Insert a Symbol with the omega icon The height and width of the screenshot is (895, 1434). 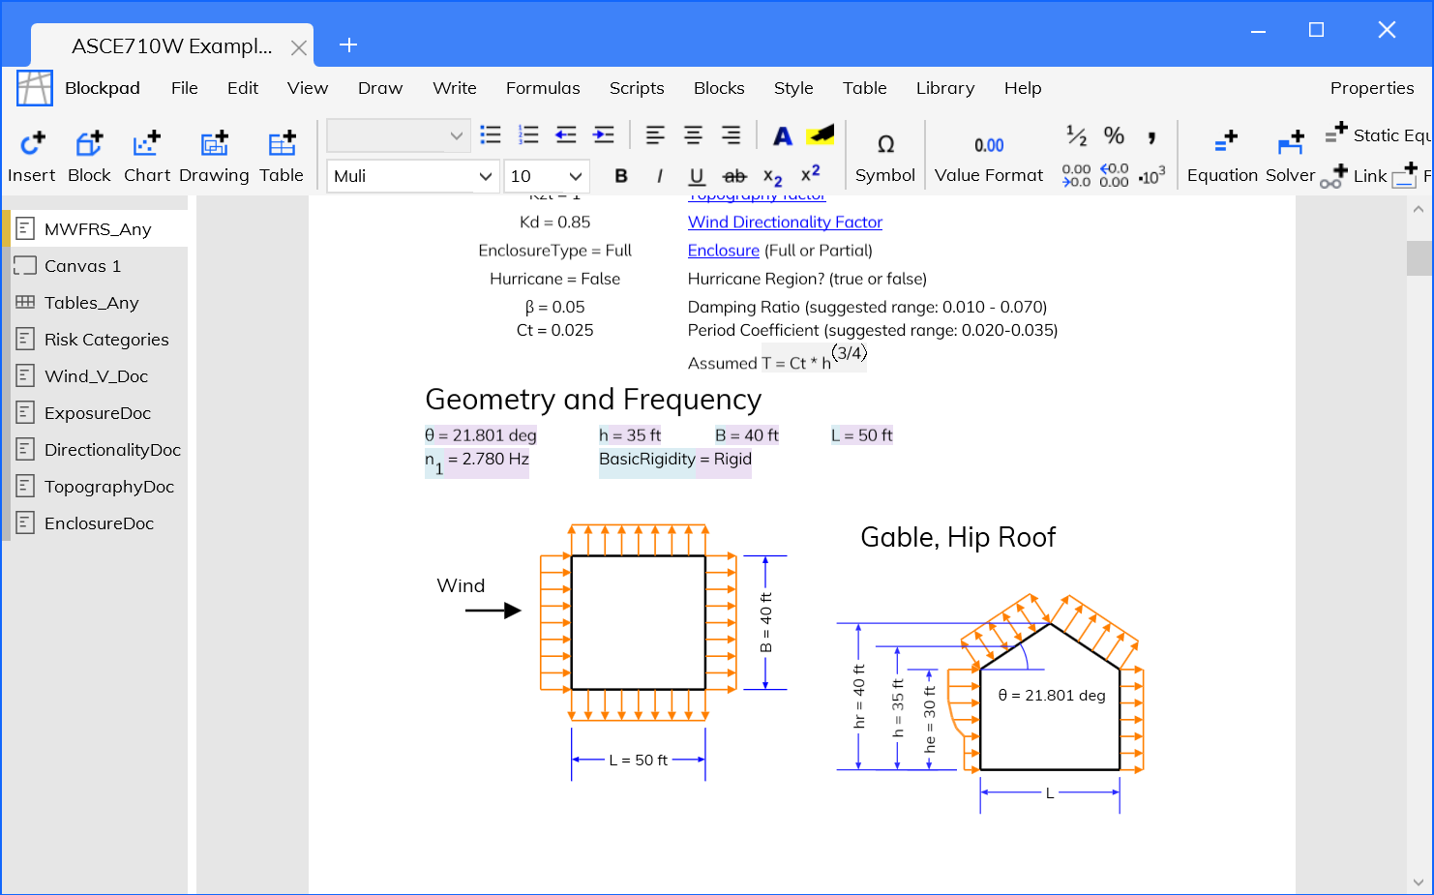coord(884,145)
